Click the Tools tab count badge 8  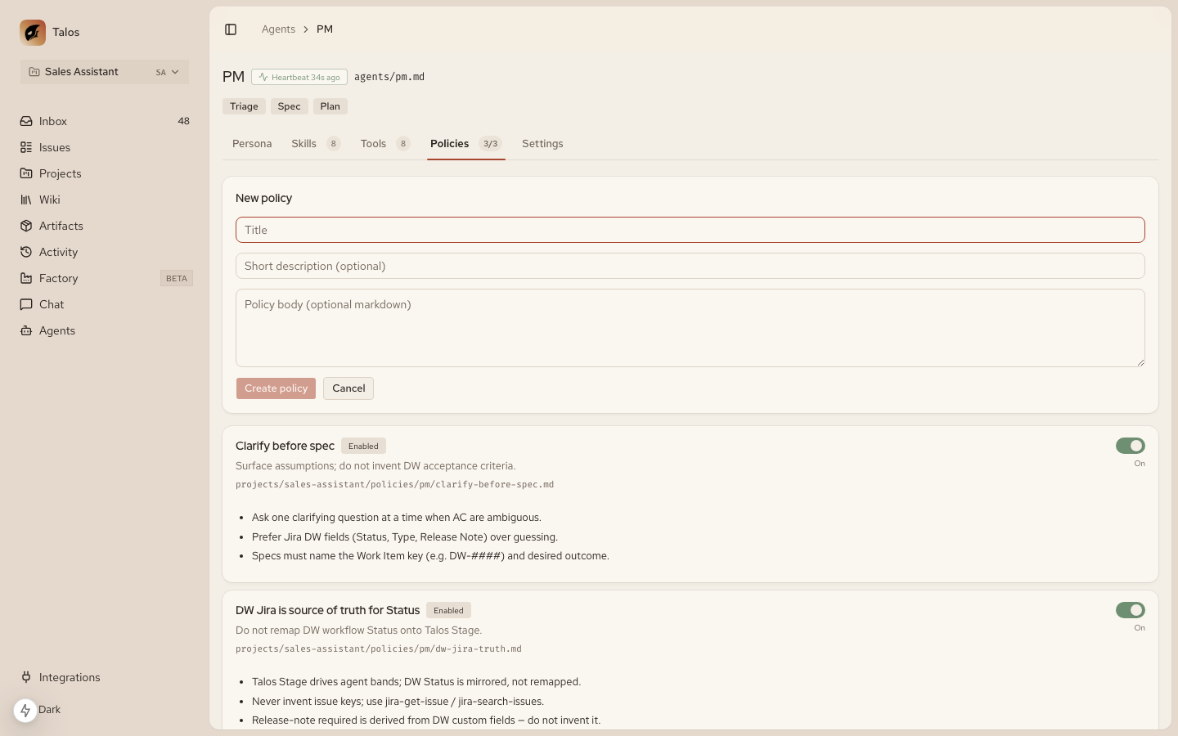pos(402,144)
